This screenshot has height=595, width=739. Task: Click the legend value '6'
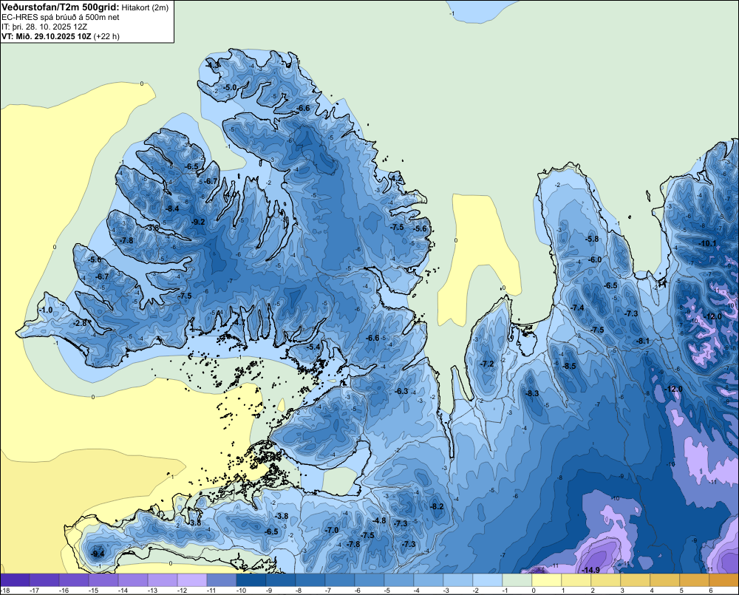709,591
